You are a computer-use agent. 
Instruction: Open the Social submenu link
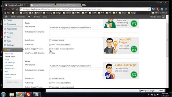coord(7,60)
